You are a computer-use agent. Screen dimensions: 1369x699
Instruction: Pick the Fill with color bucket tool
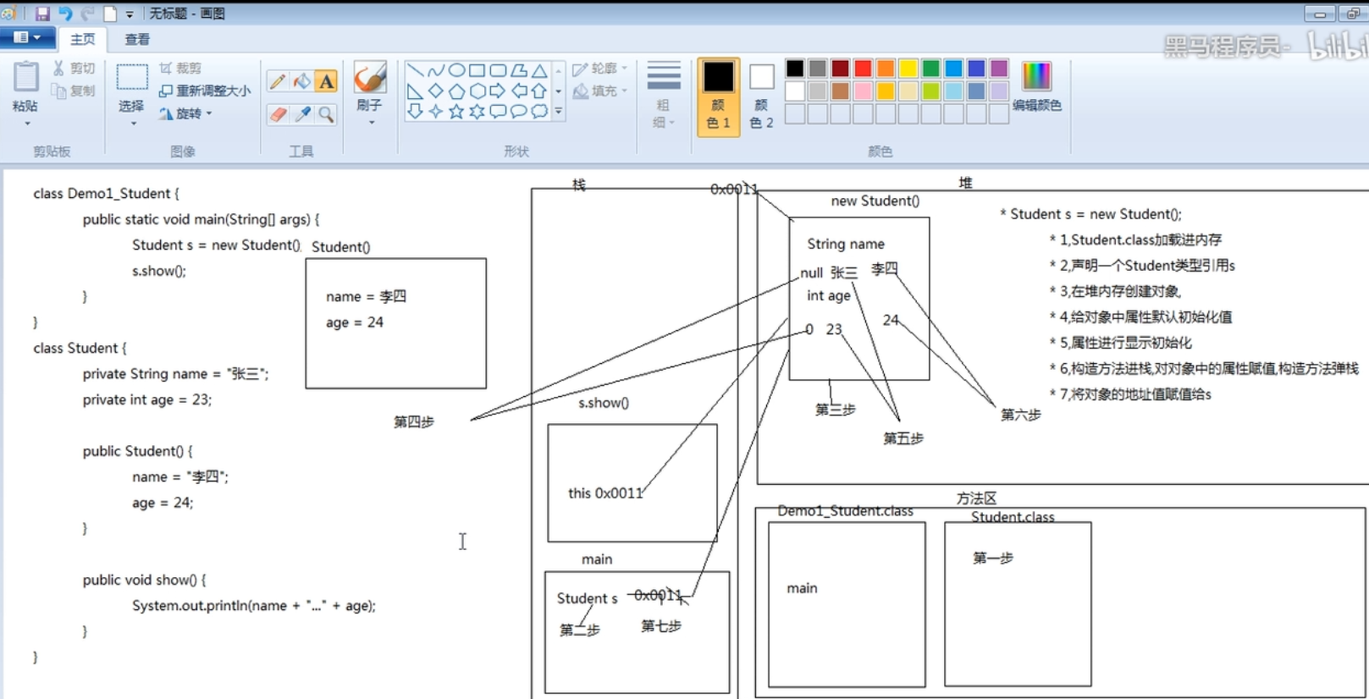(301, 81)
